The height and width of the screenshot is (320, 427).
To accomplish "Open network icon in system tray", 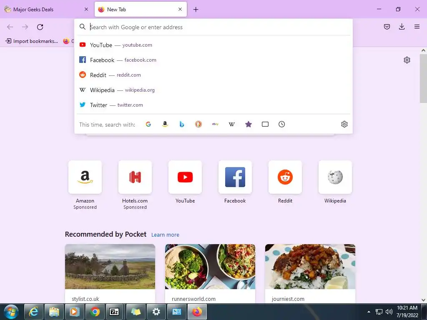I will click(x=379, y=312).
